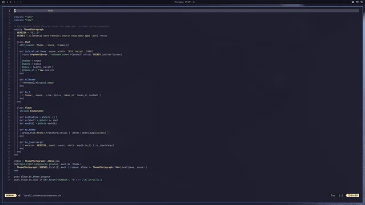The height and width of the screenshot is (205, 365).
Task: Open the rightmost tray icon
Action: coord(362,2)
